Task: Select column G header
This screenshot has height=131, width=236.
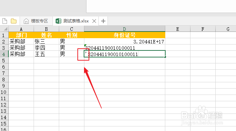Action: point(226,29)
